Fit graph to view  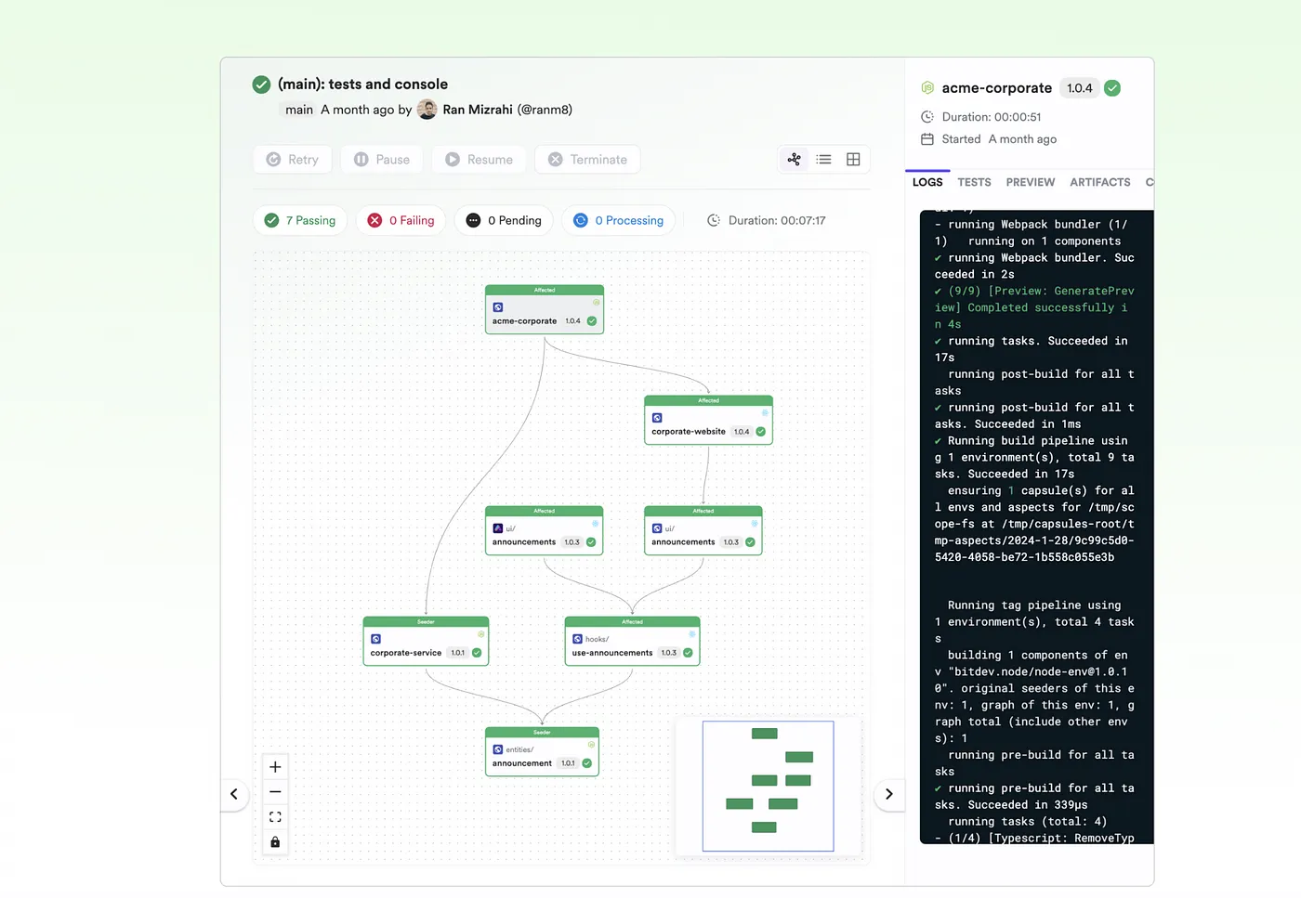275,817
